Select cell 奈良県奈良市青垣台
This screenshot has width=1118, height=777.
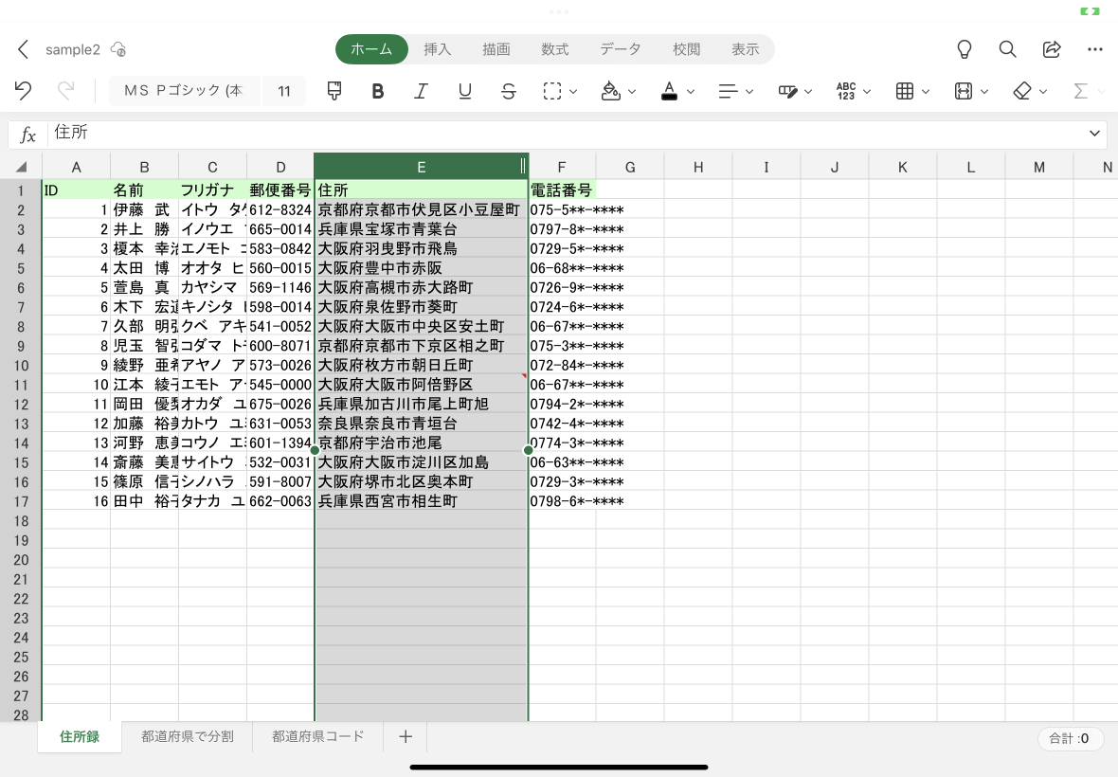point(421,423)
